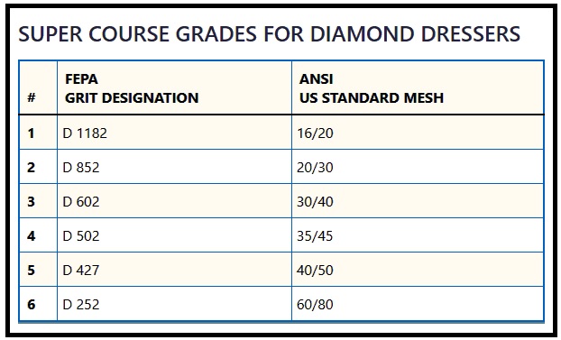Click the 35/45 mesh value

point(315,236)
